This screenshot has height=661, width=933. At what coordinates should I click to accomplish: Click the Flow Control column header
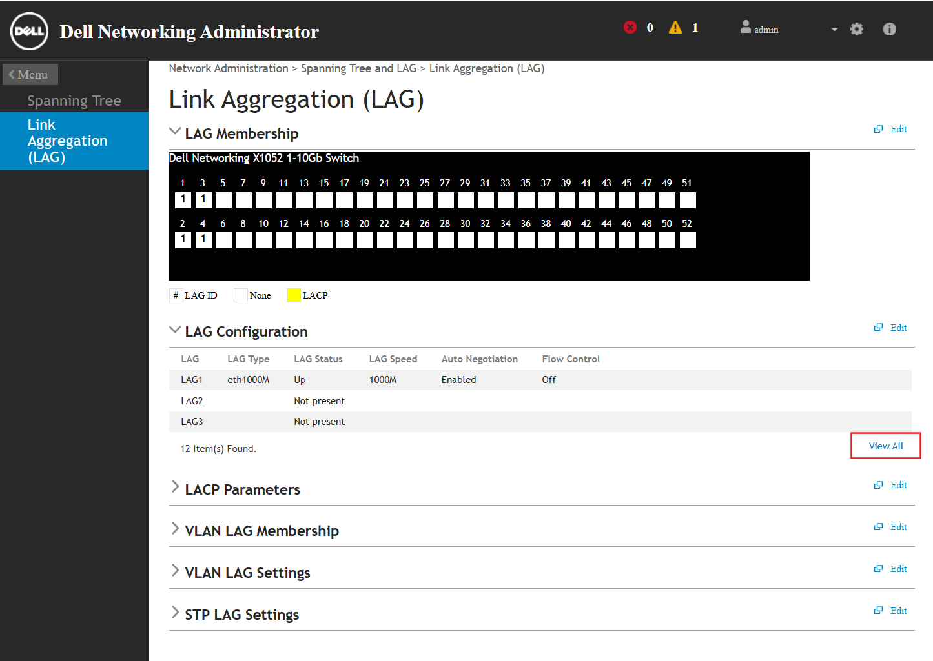point(571,359)
